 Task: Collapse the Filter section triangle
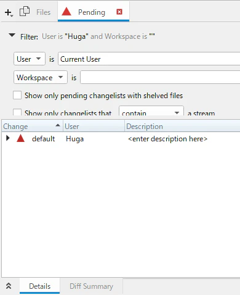point(12,35)
